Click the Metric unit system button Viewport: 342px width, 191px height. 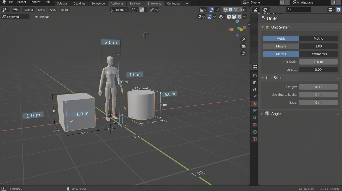pyautogui.click(x=281, y=38)
